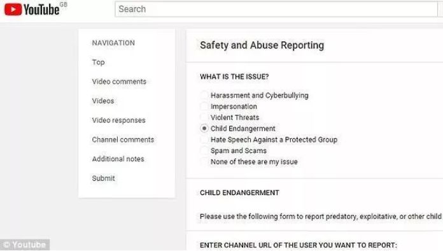Open Additional notes navigation link
This screenshot has height=251, width=443.
118,159
